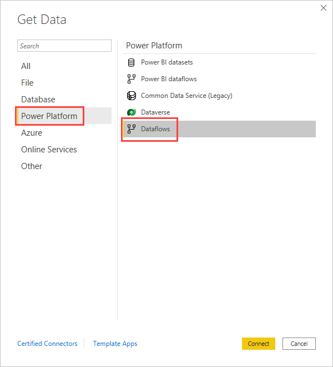This screenshot has width=333, height=367.
Task: Select the File category
Action: pos(64,83)
